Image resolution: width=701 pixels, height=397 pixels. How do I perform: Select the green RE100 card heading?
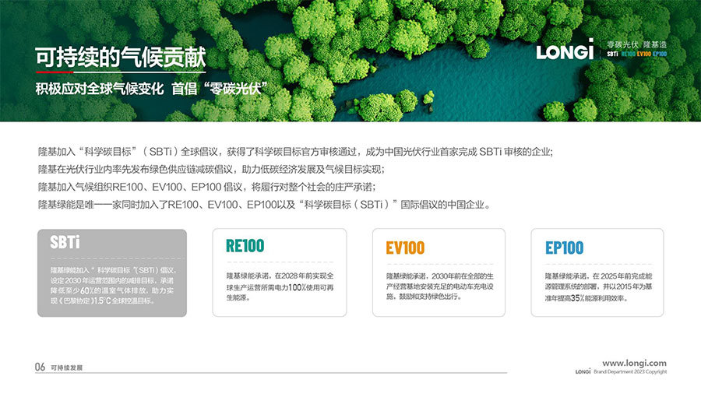click(x=245, y=246)
